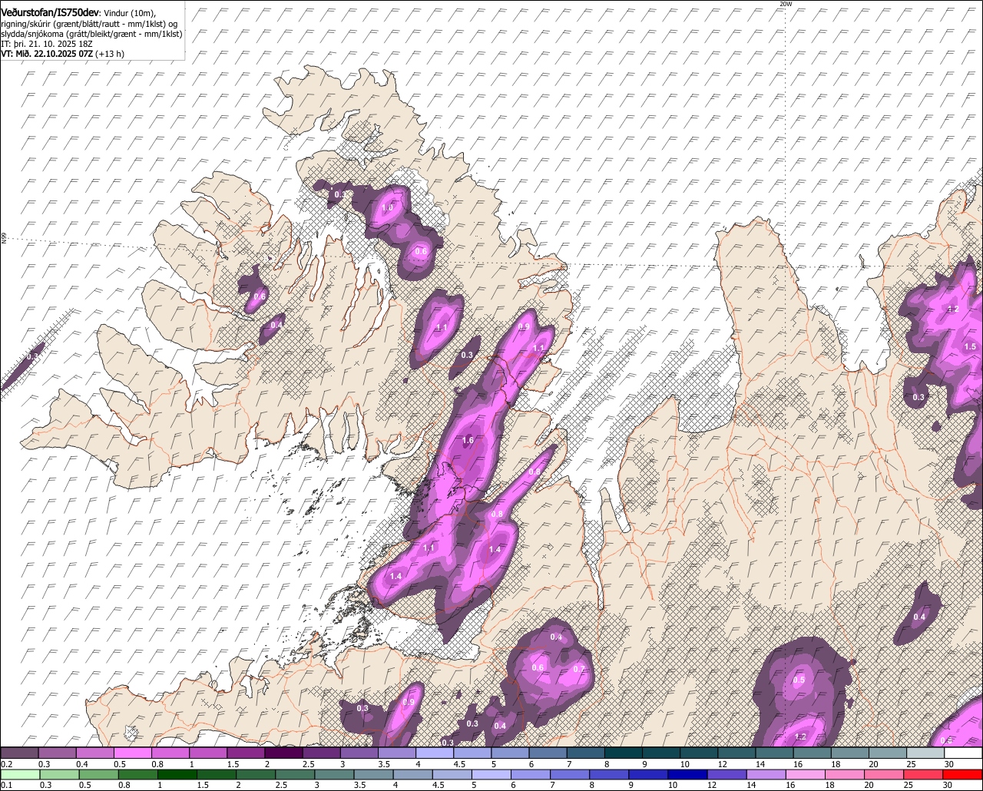The image size is (983, 791).
Task: Click the Veðurstofan/IS750dev map title
Action: (51, 12)
